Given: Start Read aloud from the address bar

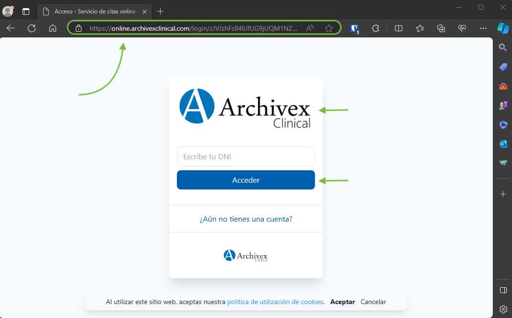Looking at the screenshot, I should coord(309,28).
